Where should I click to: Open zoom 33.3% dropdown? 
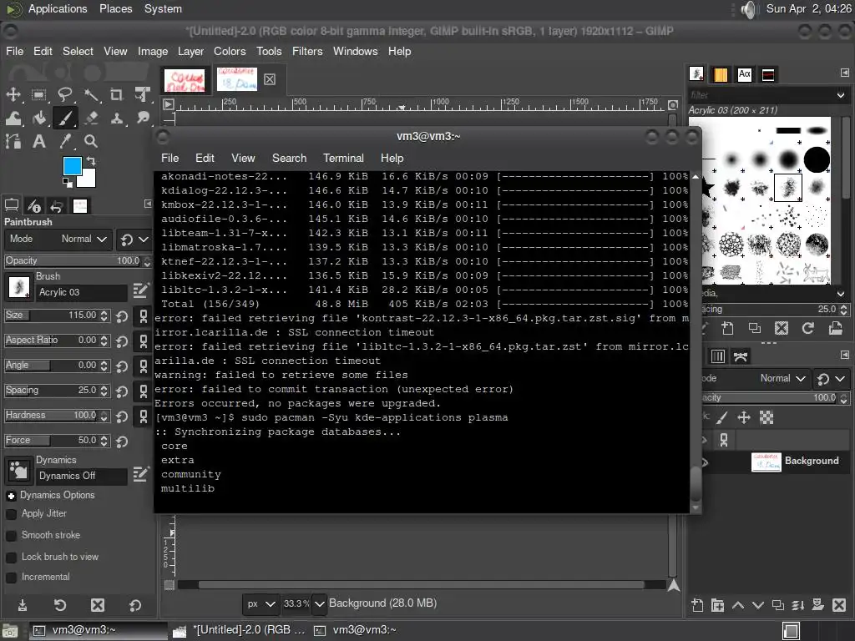tap(320, 604)
